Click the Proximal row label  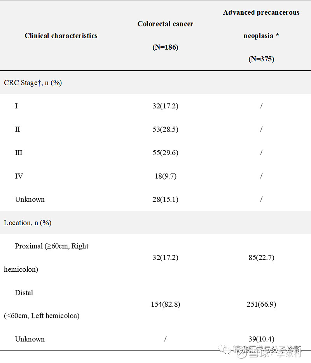(x=52, y=246)
